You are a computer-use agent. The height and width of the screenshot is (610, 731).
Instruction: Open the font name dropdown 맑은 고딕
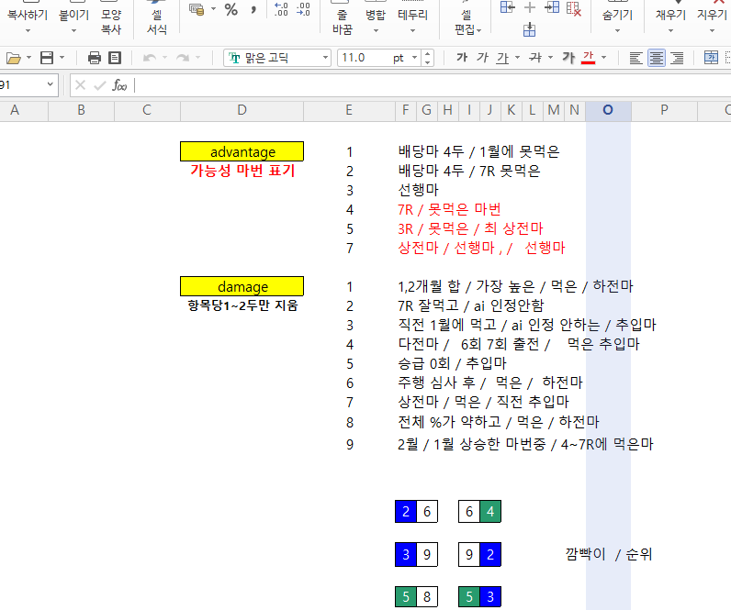[325, 58]
